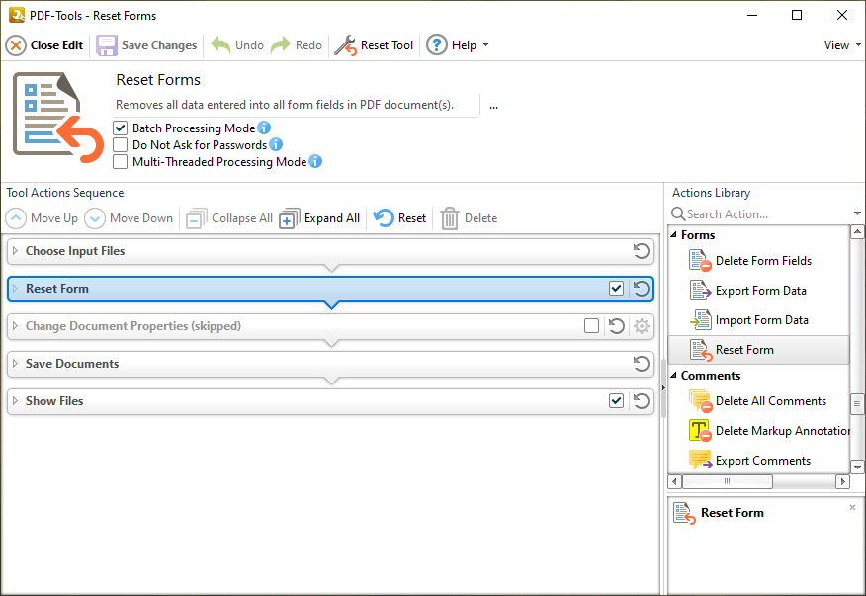Expand the Choose Input Files step

pos(15,251)
